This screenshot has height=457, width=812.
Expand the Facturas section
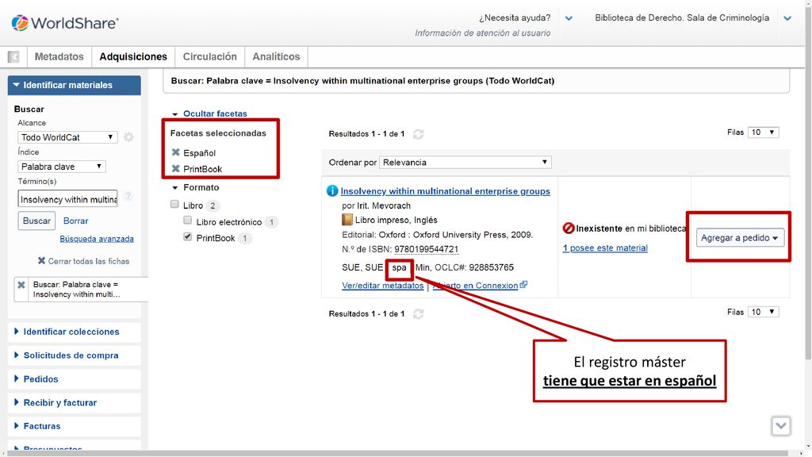(74, 426)
